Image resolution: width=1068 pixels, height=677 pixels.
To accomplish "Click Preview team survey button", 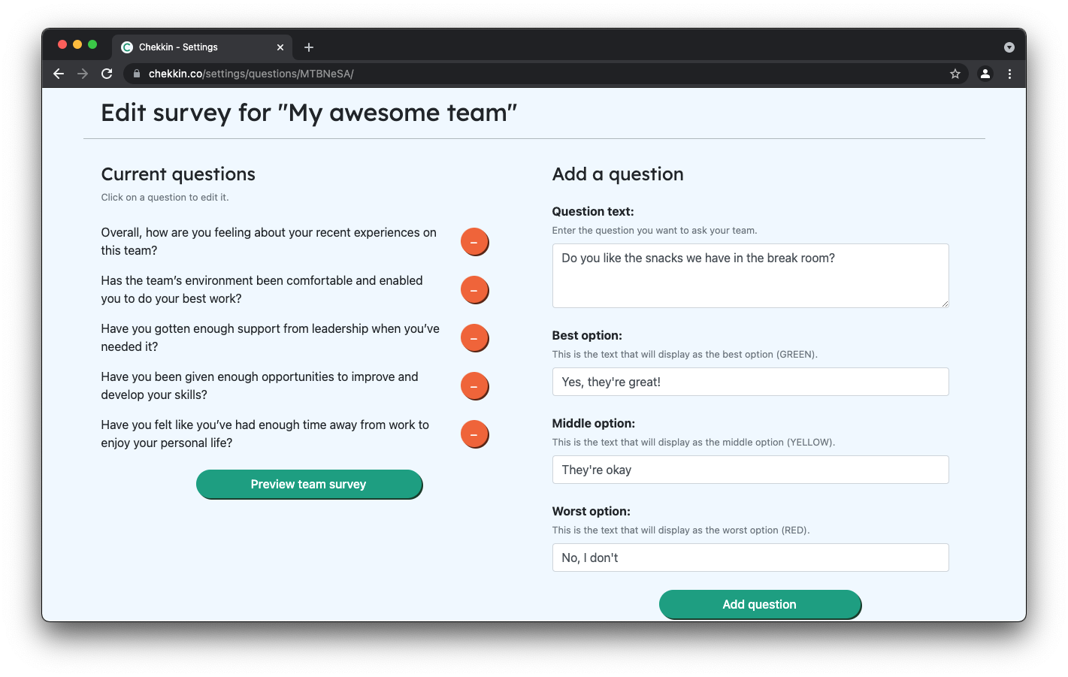I will pyautogui.click(x=309, y=485).
